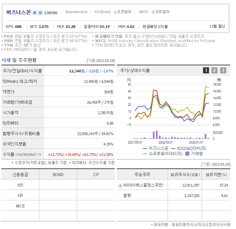Select ownership percentage 9.61
Screen dimensions: 236x229
[x=225, y=196]
